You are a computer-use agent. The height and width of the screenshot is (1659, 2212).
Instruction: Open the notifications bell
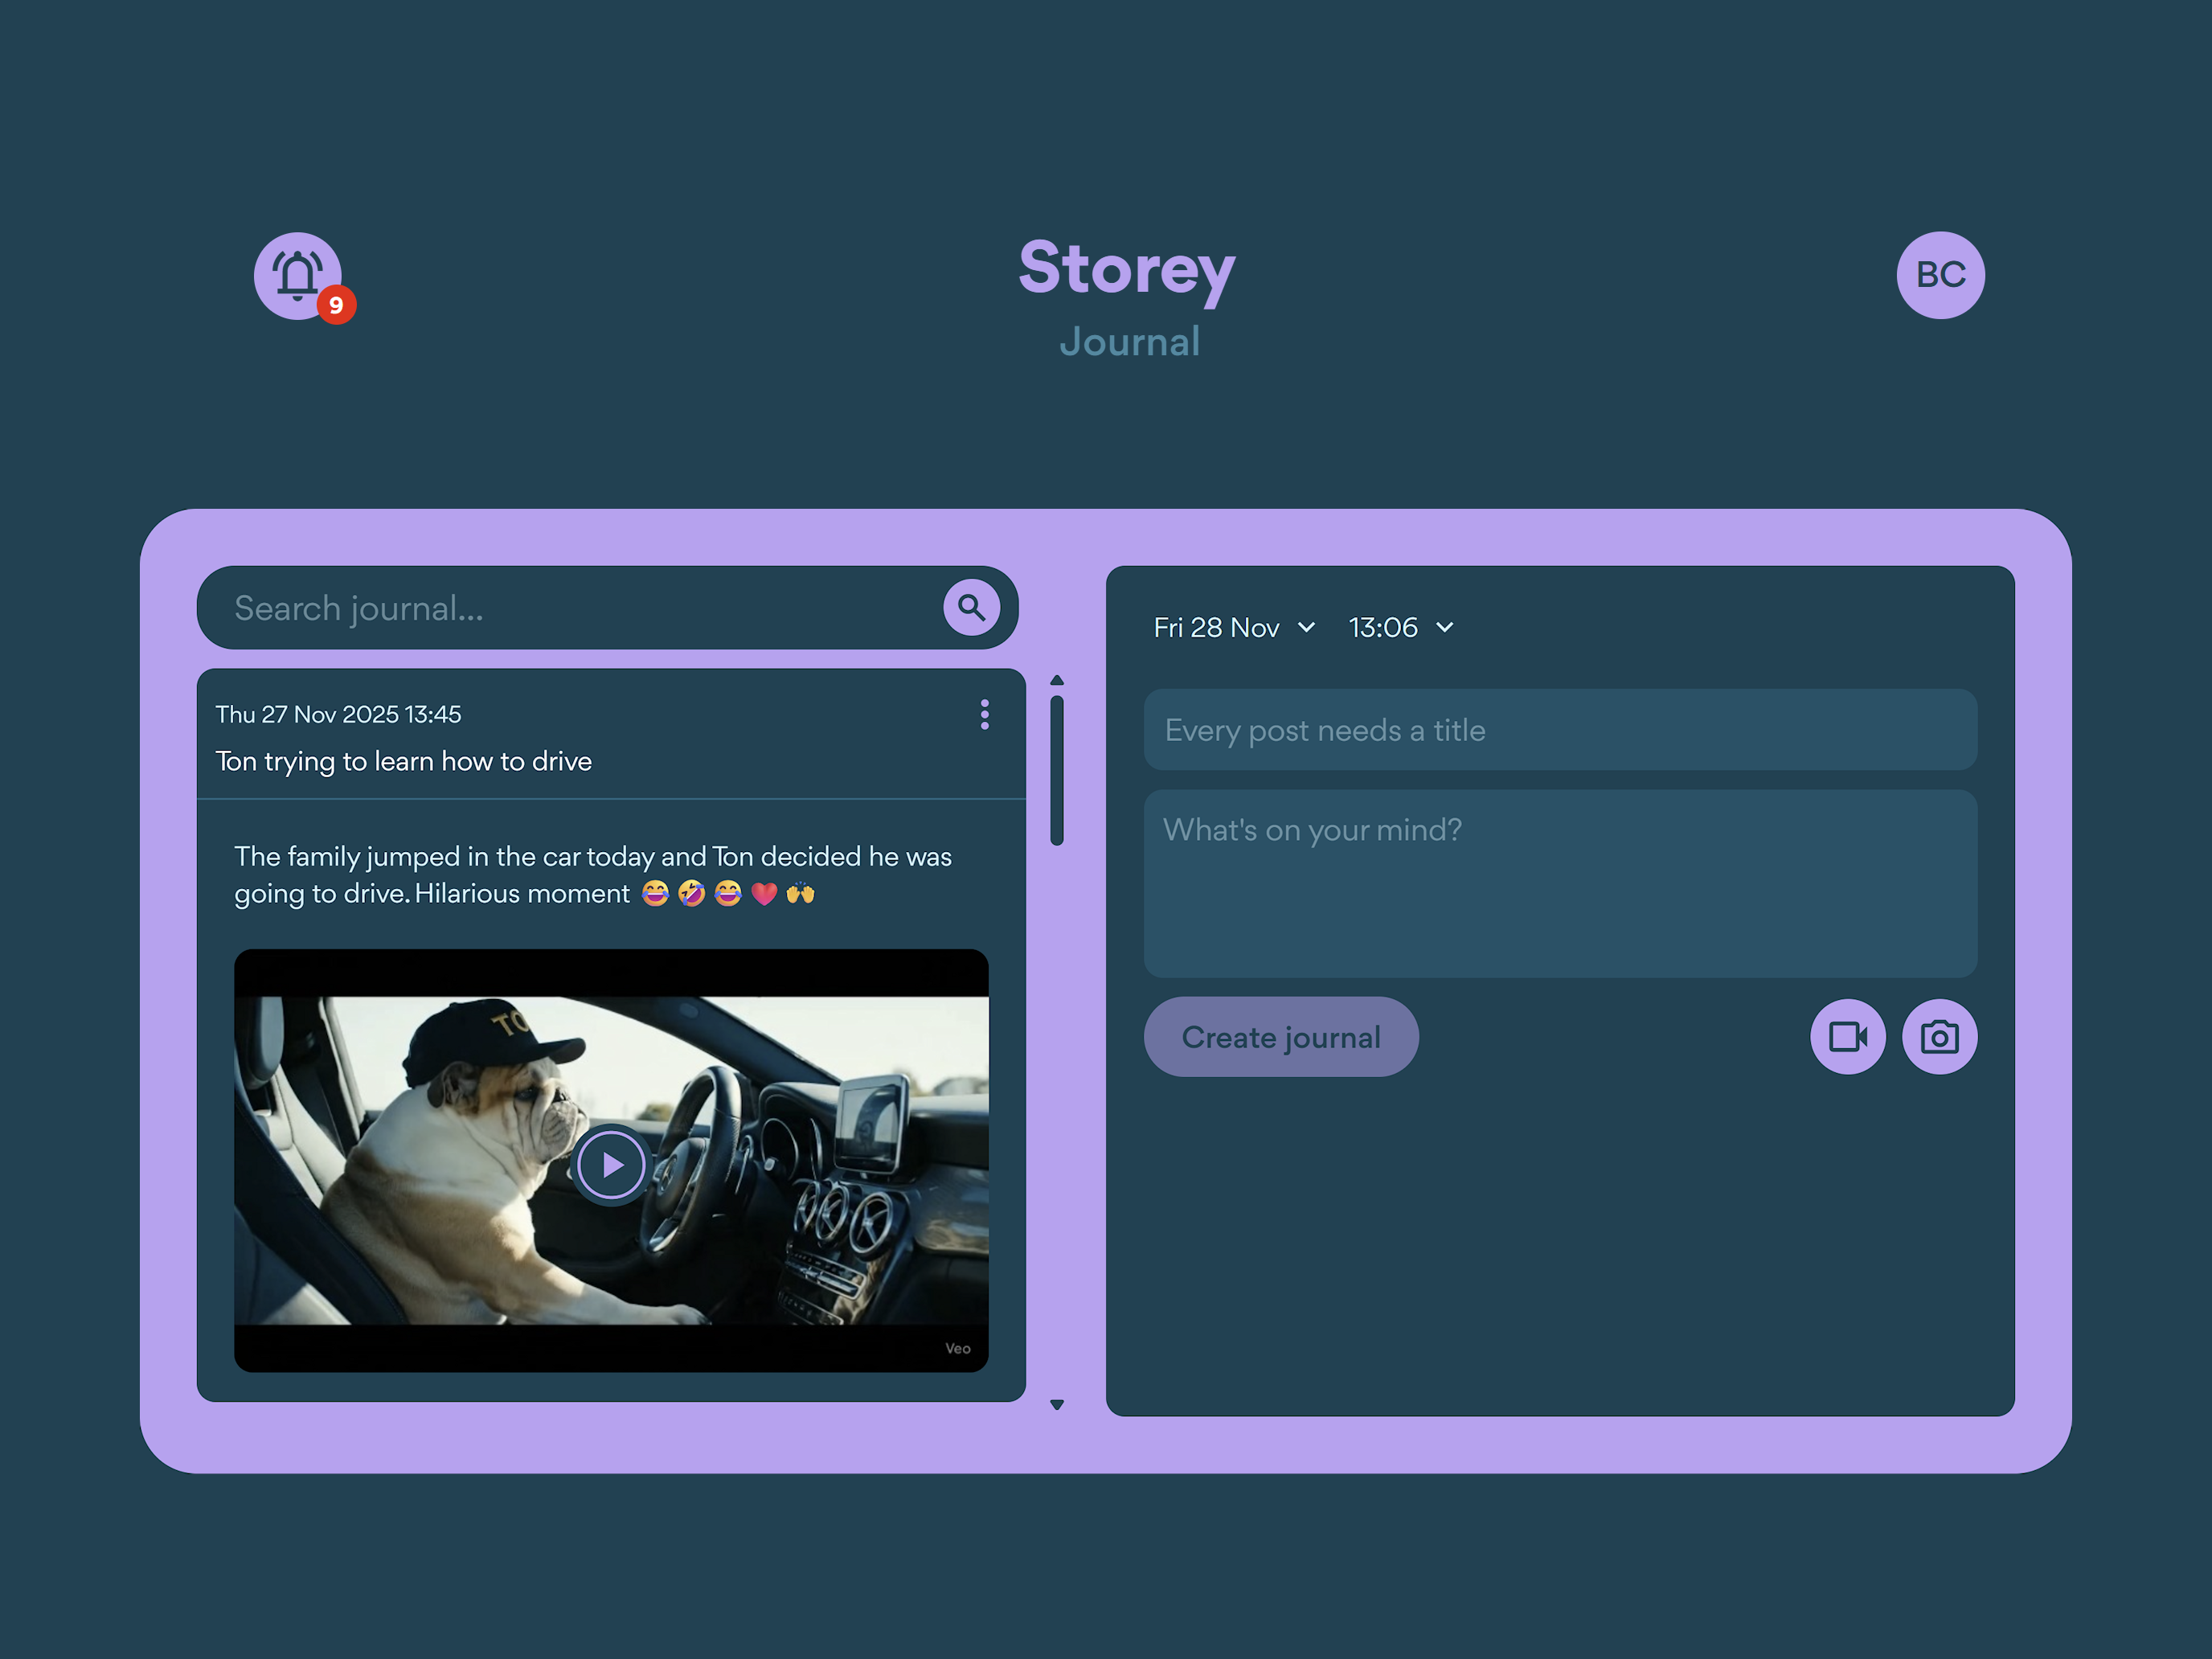pos(297,275)
